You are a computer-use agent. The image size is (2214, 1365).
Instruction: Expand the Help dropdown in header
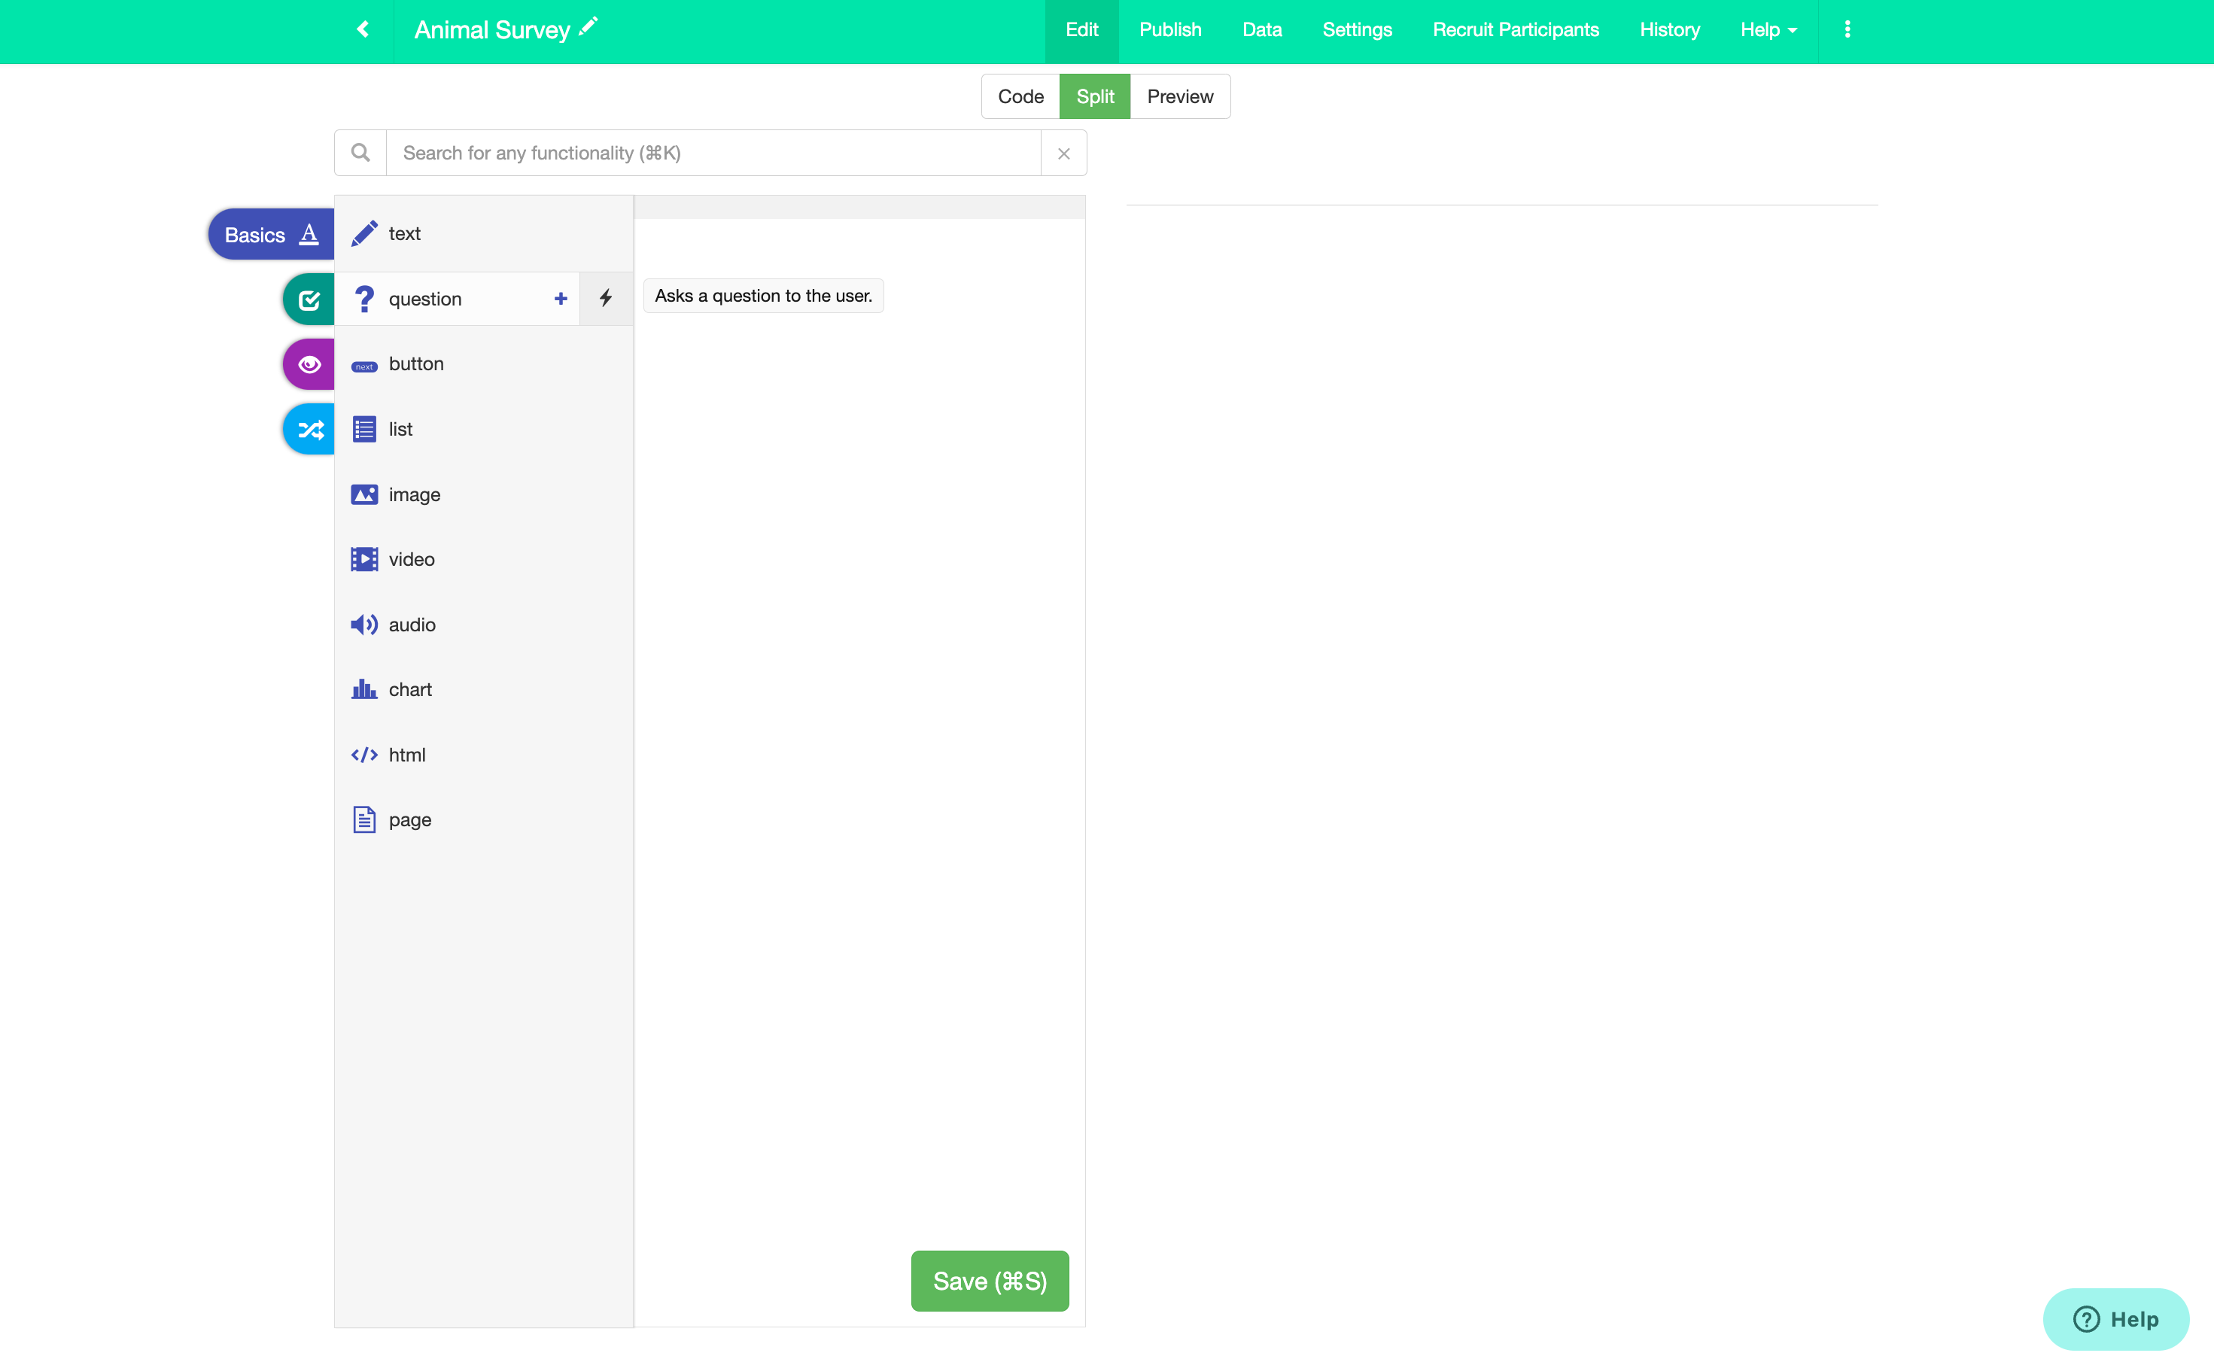(1768, 30)
